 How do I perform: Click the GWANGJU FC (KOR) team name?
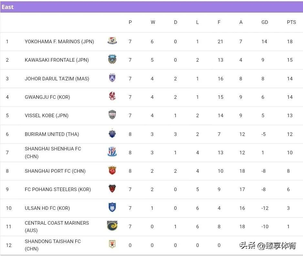pyautogui.click(x=47, y=97)
